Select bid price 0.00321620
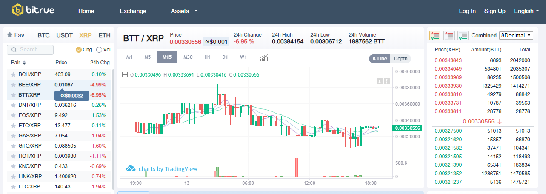546x194 pixels. [x=448, y=139]
